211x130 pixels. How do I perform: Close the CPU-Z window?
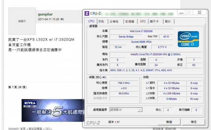tap(199, 13)
